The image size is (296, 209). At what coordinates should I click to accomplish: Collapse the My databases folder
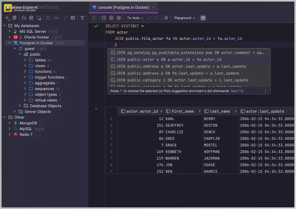5,26
